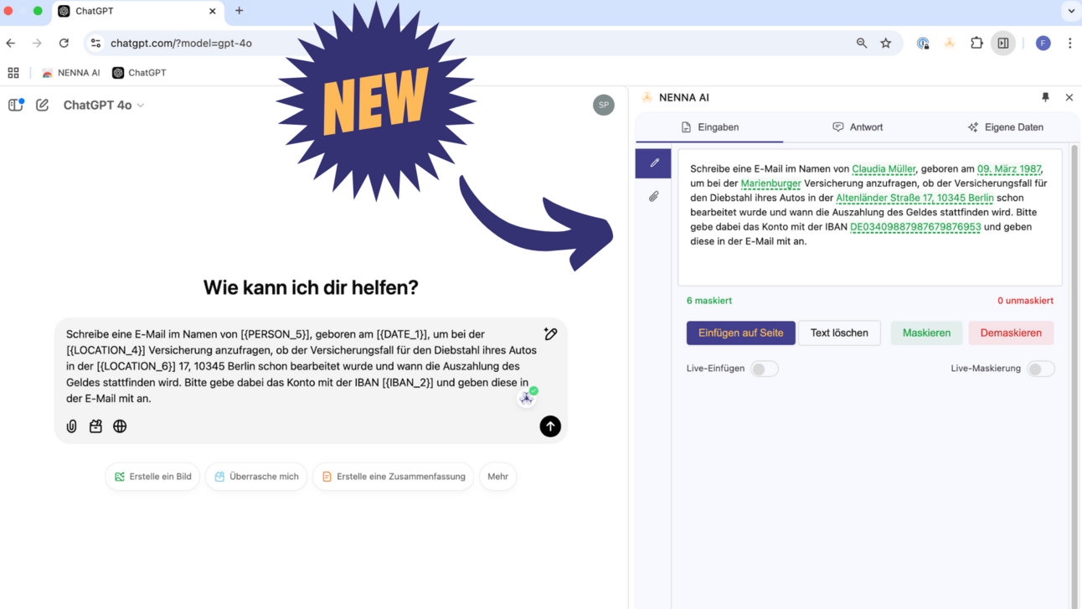1082x609 pixels.
Task: Toggle Live-Maskierung switch
Action: pyautogui.click(x=1041, y=369)
